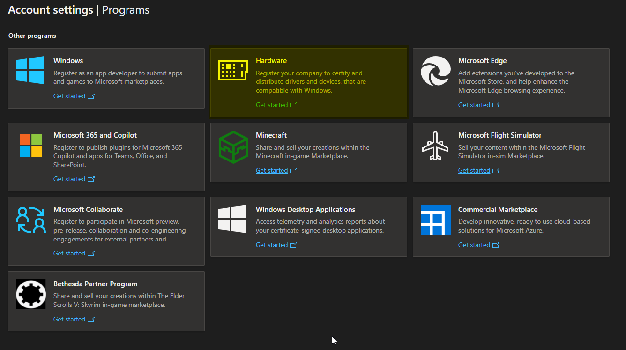Click the Microsoft 365 and Copilot title

[x=95, y=135]
